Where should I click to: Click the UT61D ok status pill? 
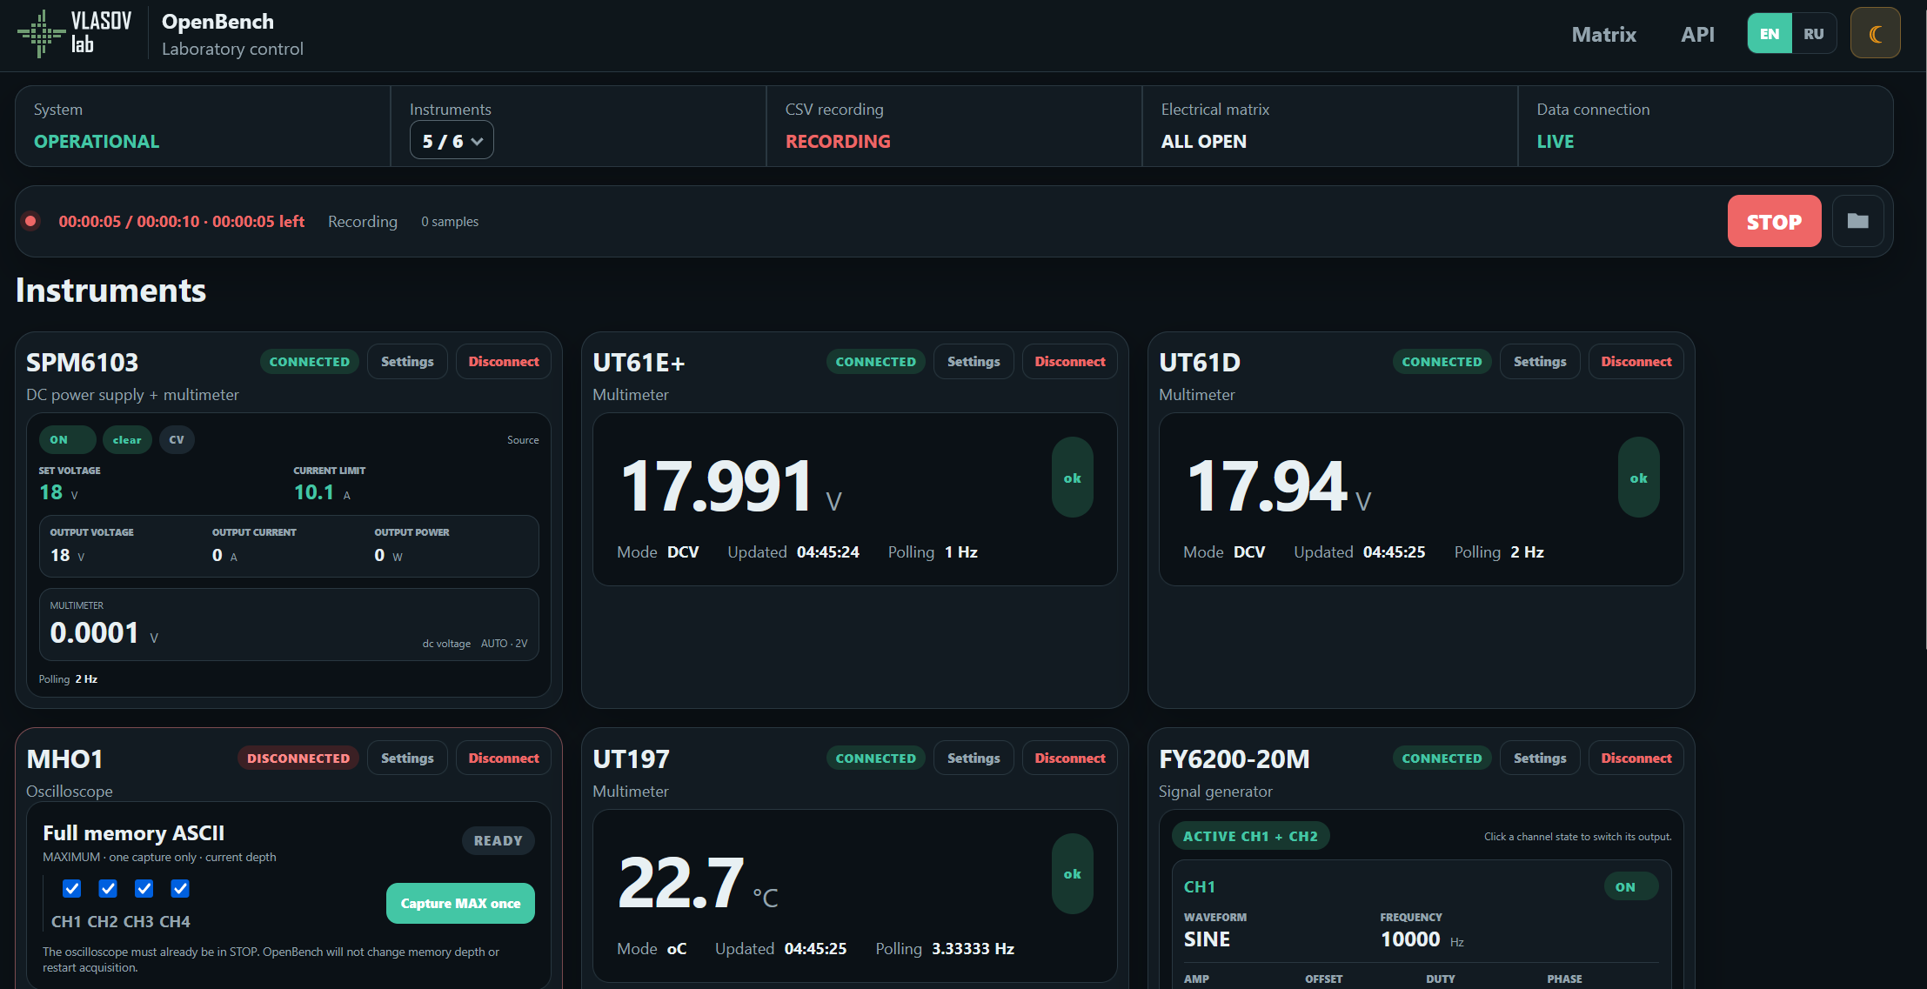1638,478
